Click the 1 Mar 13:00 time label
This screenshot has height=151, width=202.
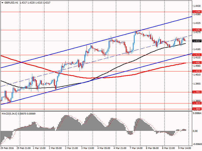pos(39,148)
